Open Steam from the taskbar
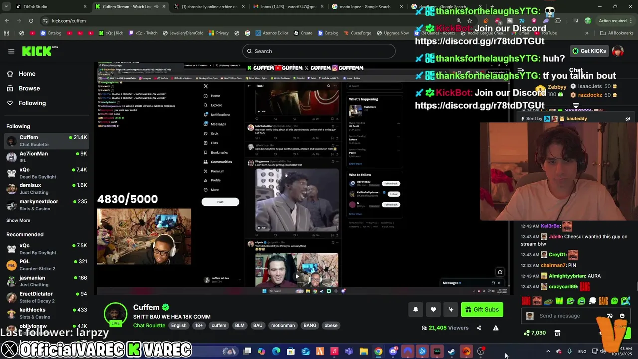The image size is (638, 359). (x=451, y=351)
